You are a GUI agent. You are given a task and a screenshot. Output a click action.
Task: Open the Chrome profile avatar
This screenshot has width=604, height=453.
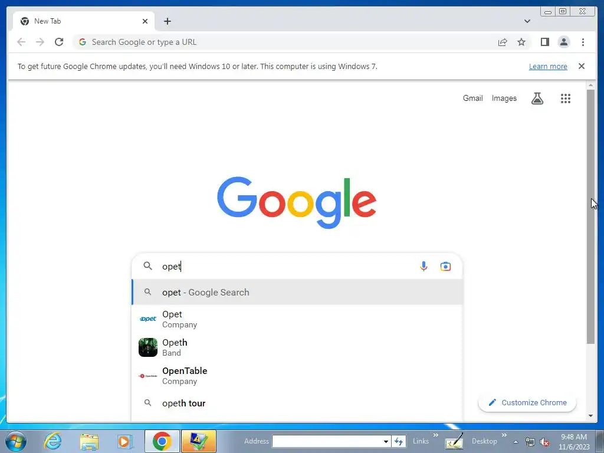[564, 42]
